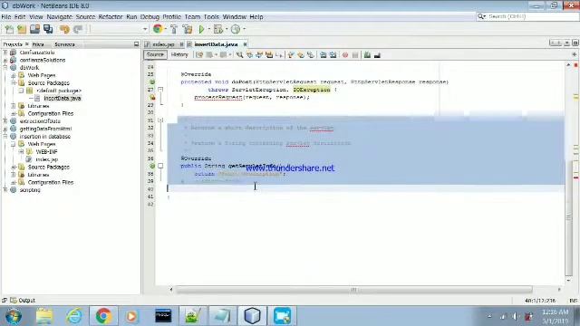Click the History view button
Viewport: 580px width, 326px height.
(179, 54)
